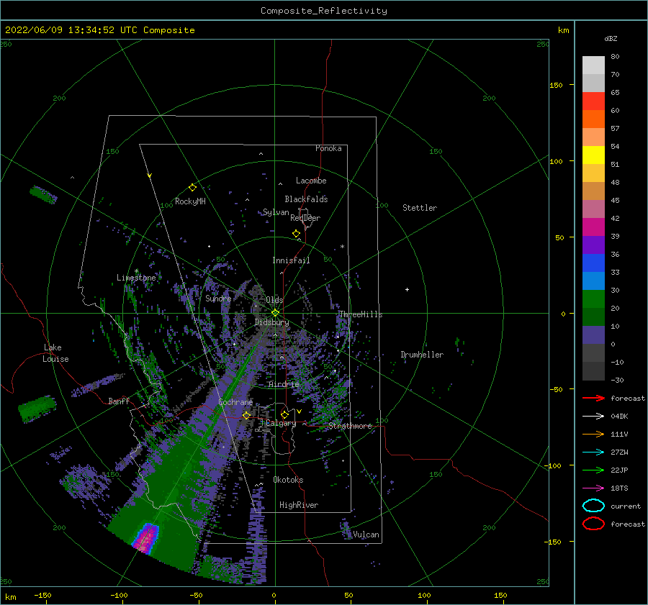Select the yellow swatch between 54 and 51
The height and width of the screenshot is (605, 648).
(593, 155)
